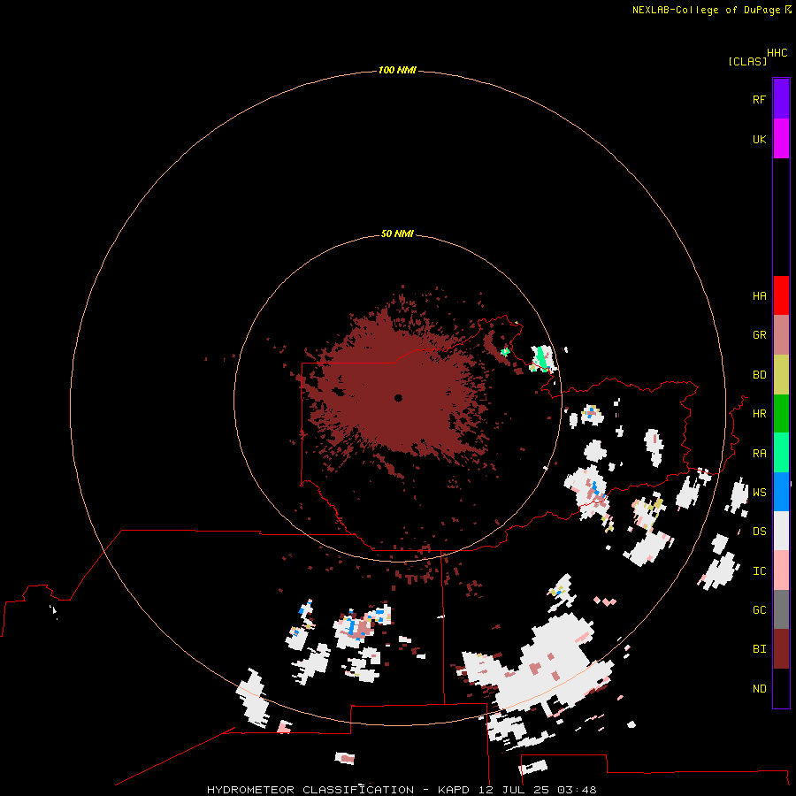Click the HHC product label
Screen dimensions: 796x796
pyautogui.click(x=777, y=53)
